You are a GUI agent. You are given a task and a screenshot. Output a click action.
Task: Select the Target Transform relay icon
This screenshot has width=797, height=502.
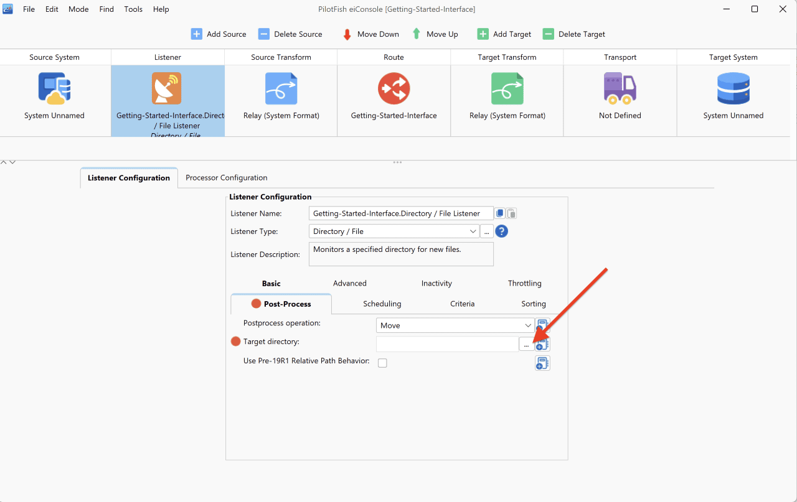click(x=507, y=88)
